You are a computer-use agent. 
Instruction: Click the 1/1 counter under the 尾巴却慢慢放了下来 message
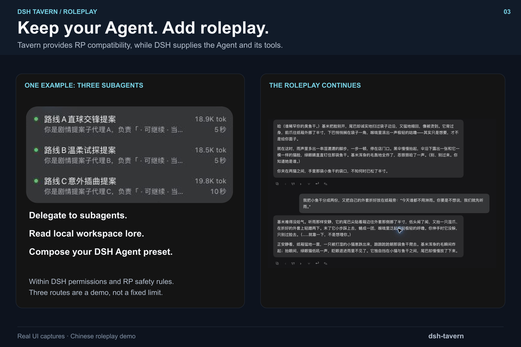pyautogui.click(x=293, y=263)
